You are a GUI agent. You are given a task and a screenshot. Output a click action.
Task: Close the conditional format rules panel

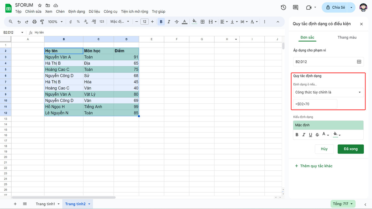tap(361, 24)
